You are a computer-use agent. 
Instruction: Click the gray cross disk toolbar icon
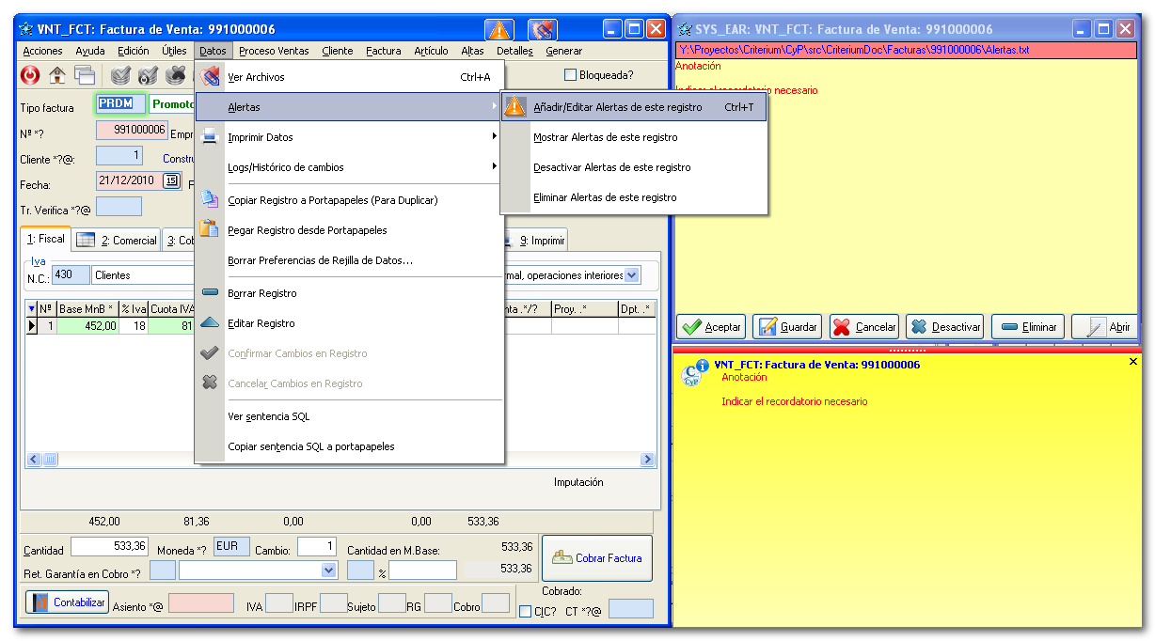pos(175,75)
